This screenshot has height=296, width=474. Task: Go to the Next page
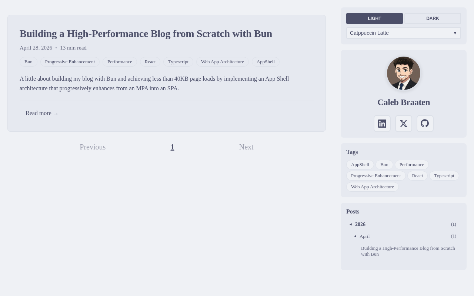(246, 147)
